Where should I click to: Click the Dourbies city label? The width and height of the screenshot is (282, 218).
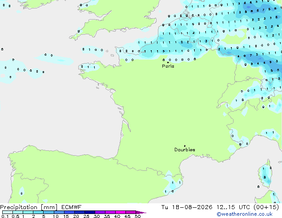tap(185, 149)
